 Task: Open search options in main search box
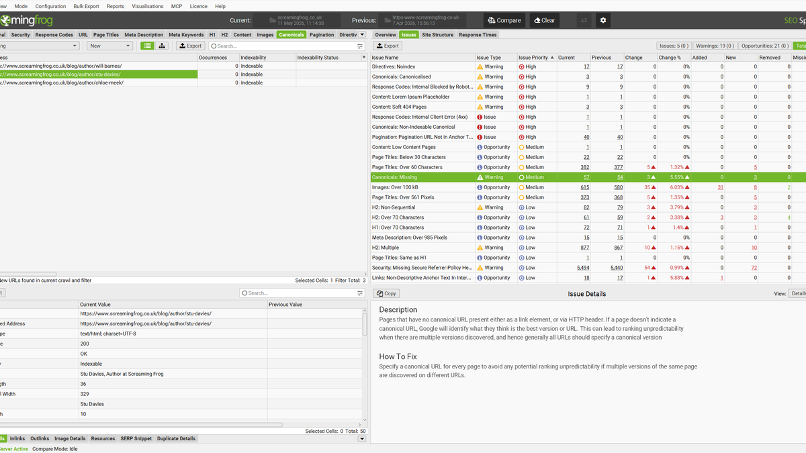360,46
